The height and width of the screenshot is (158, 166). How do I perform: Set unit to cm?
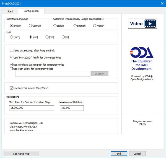tap(47, 37)
